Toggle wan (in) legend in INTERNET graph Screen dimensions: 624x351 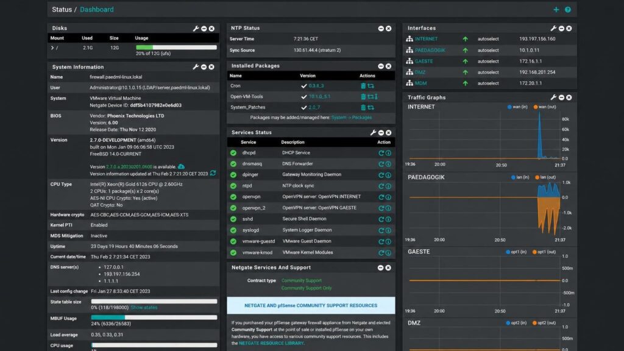coord(517,107)
